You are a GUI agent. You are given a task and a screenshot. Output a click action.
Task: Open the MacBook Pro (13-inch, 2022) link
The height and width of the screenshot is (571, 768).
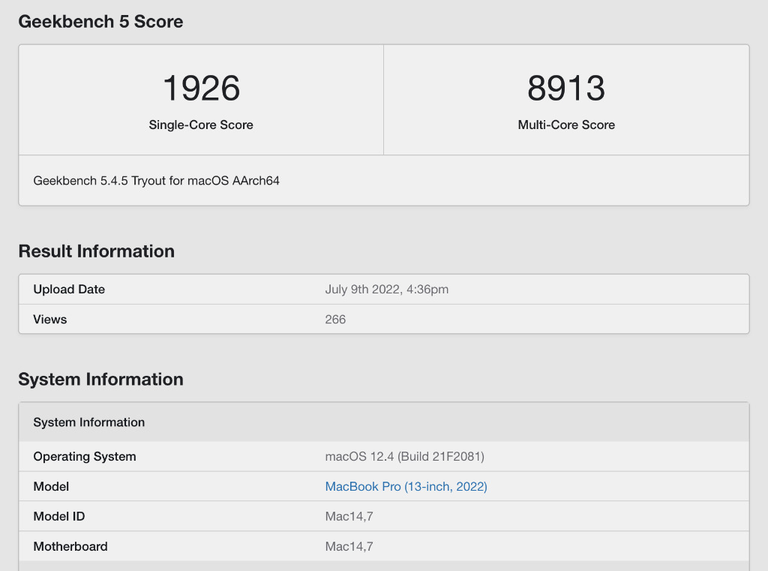click(x=406, y=487)
